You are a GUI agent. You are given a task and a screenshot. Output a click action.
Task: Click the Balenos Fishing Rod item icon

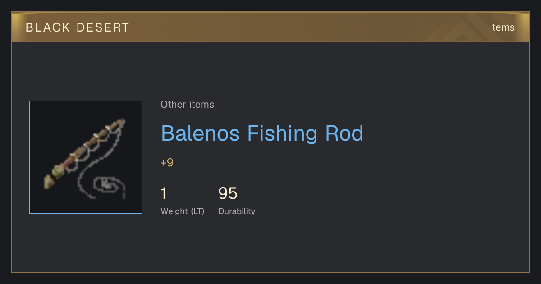pos(86,157)
